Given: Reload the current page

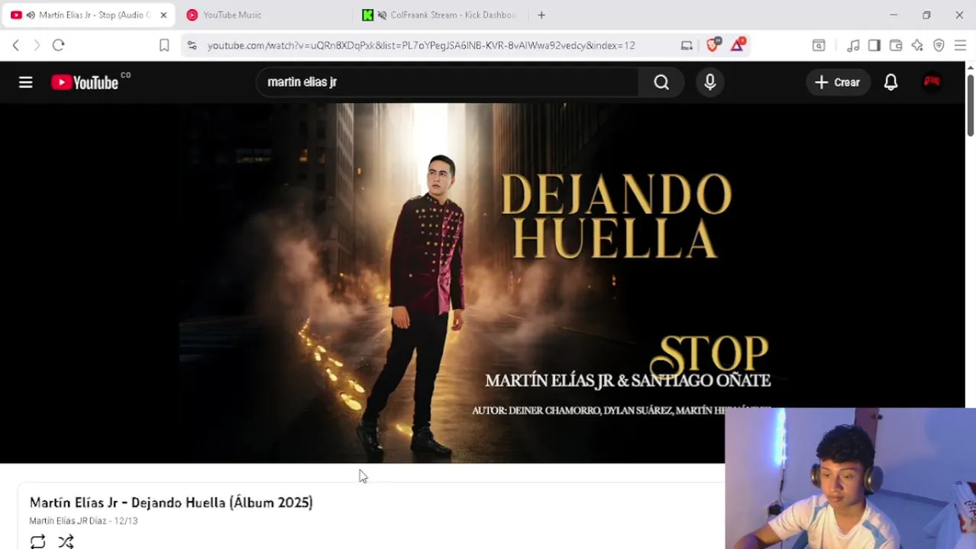Looking at the screenshot, I should click(x=58, y=45).
